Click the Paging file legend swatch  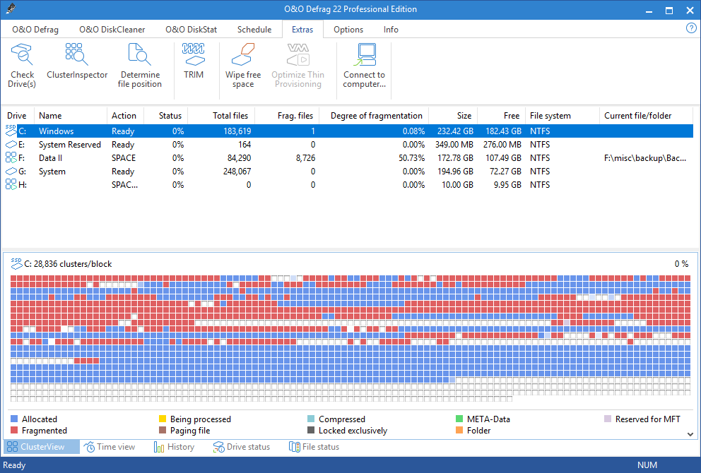point(163,430)
